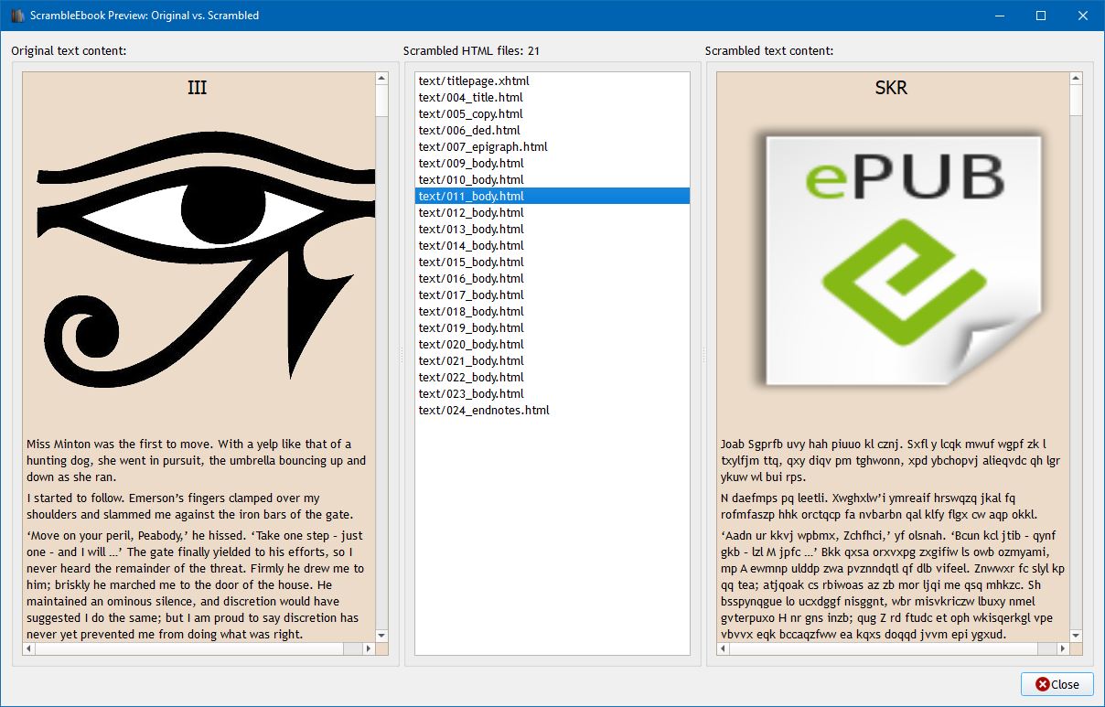
Task: Select text/016_body.html file
Action: (552, 278)
